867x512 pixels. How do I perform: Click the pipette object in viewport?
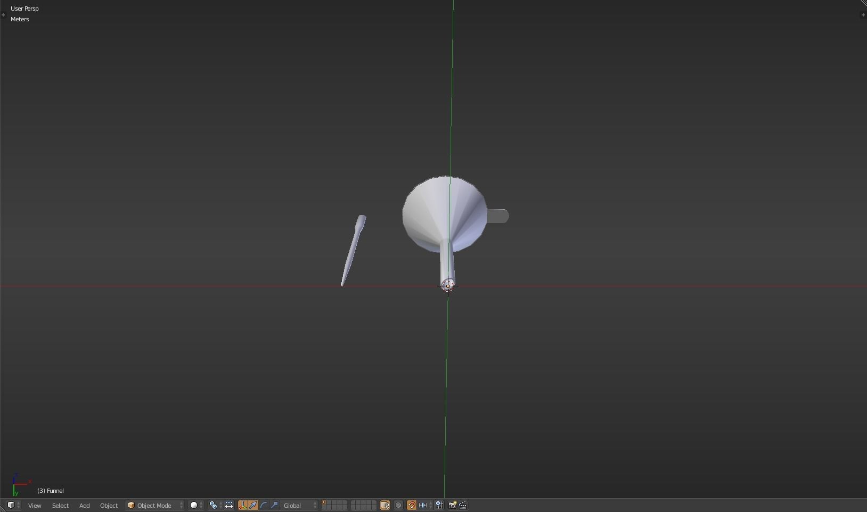(x=354, y=250)
